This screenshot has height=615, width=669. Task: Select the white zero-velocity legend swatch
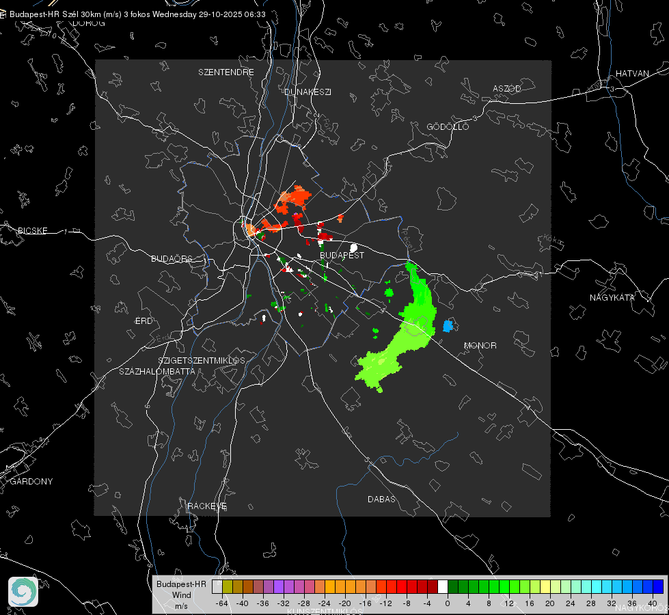pos(443,586)
